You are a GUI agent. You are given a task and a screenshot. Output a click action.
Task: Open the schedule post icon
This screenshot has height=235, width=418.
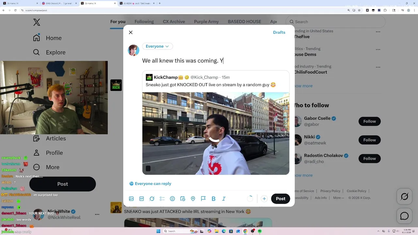tap(183, 198)
